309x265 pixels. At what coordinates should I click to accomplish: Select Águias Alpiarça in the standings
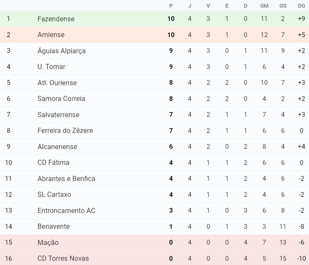coord(61,51)
